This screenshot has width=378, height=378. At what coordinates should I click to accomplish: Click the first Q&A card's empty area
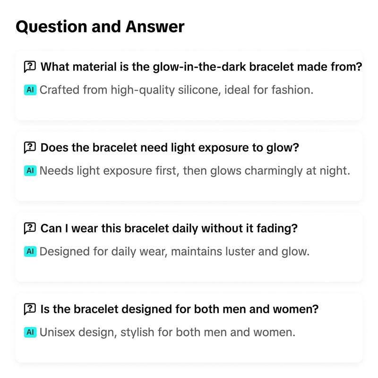[x=189, y=109]
